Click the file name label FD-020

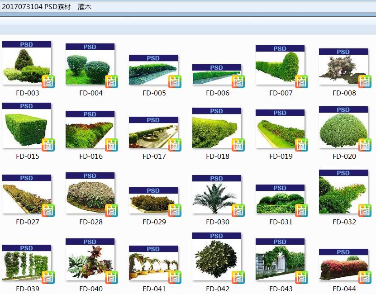(344, 156)
